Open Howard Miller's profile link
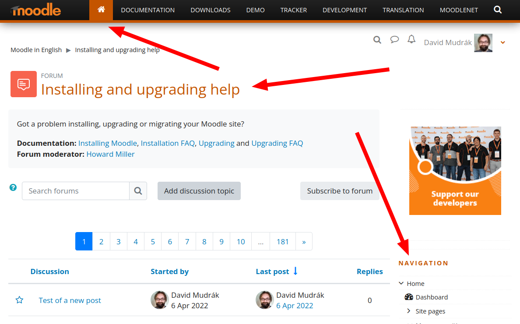520x324 pixels. pos(110,154)
